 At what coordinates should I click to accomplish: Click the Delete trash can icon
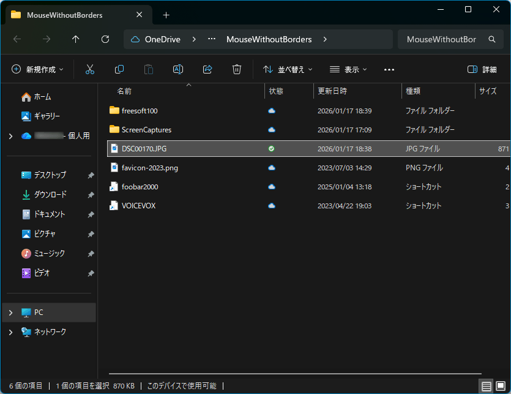point(237,70)
